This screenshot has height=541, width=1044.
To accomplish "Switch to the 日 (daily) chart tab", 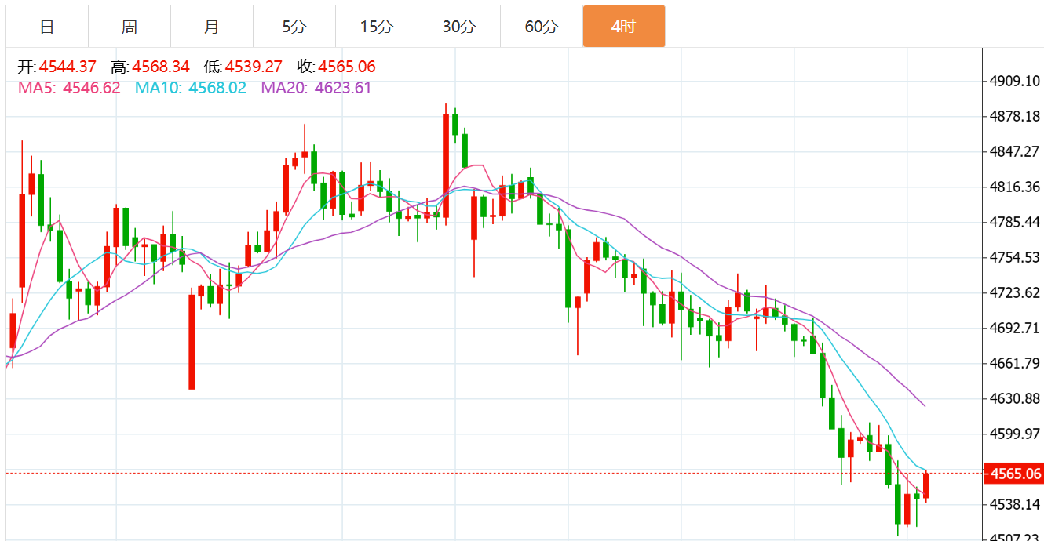I will 47,27.
